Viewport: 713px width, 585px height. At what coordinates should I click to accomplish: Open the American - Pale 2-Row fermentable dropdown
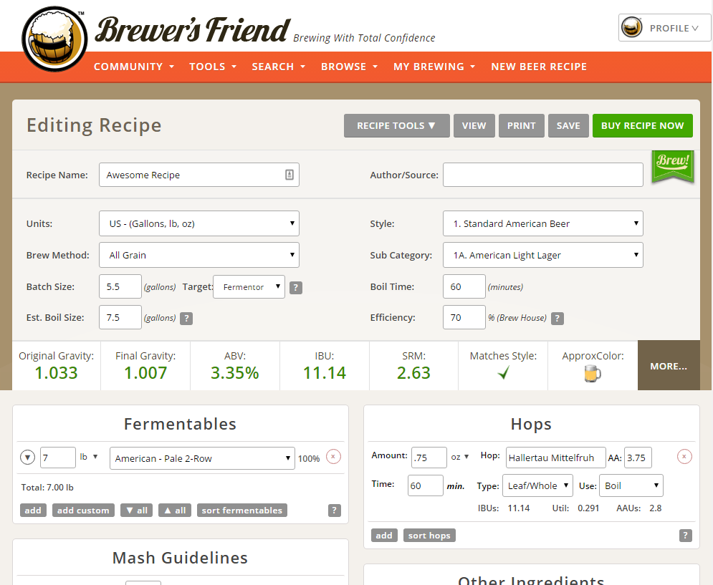[202, 458]
